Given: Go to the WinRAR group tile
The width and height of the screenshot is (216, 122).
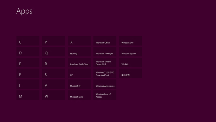Looking at the screenshot, I should click(130, 63).
